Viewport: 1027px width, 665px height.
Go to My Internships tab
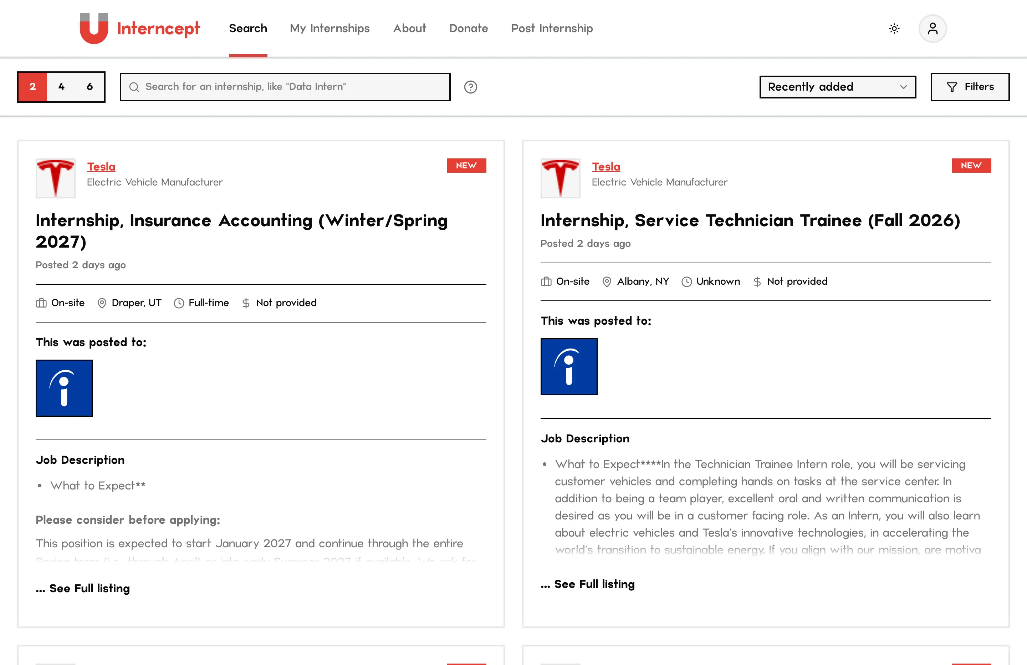click(330, 29)
